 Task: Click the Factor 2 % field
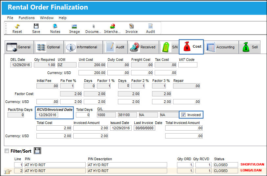[x=138, y=86]
